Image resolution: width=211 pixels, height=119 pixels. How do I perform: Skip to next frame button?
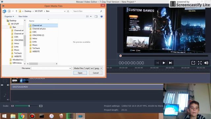click(x=170, y=63)
